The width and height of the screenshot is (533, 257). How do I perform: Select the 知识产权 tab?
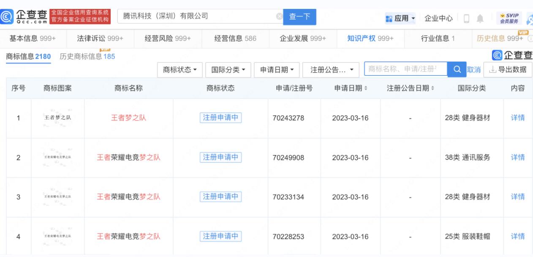click(370, 39)
